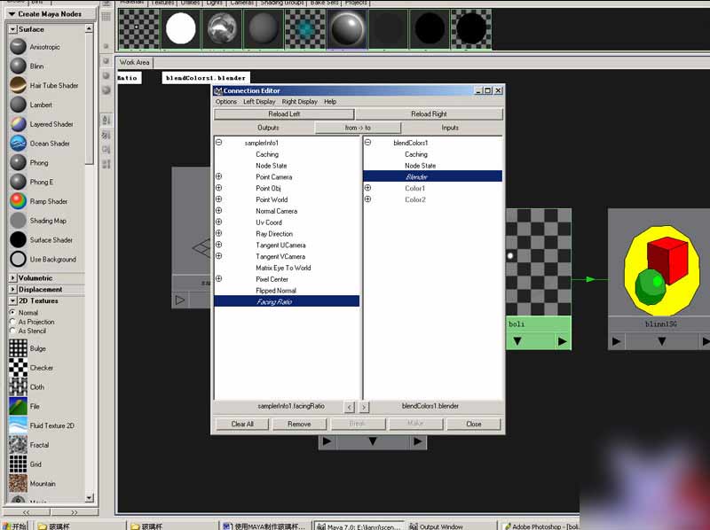The image size is (710, 530).
Task: Open the Right Display menu
Action: pos(299,102)
